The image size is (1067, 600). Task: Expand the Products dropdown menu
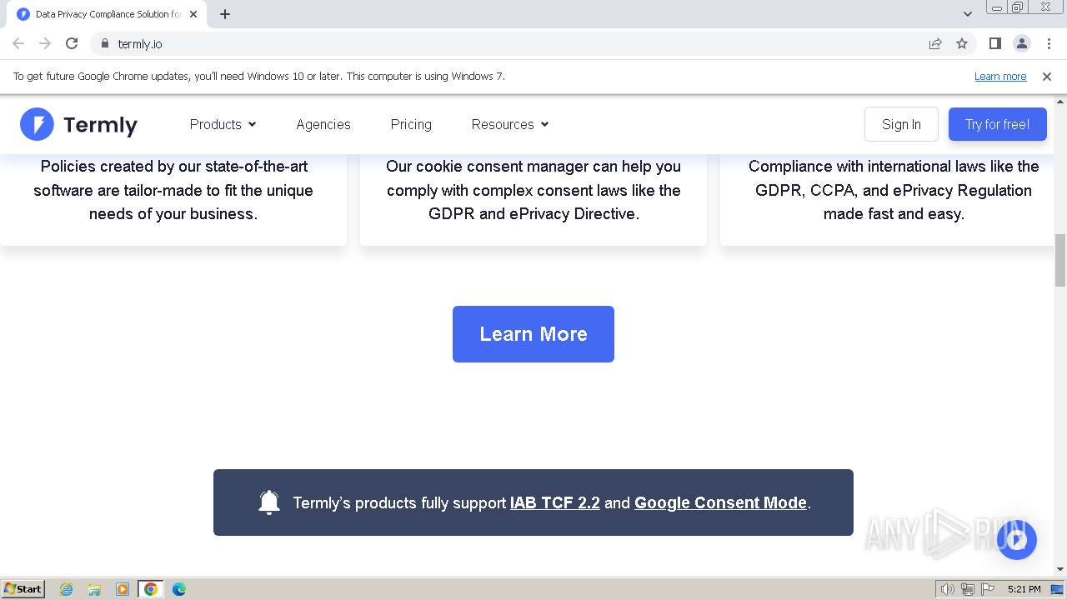tap(223, 124)
